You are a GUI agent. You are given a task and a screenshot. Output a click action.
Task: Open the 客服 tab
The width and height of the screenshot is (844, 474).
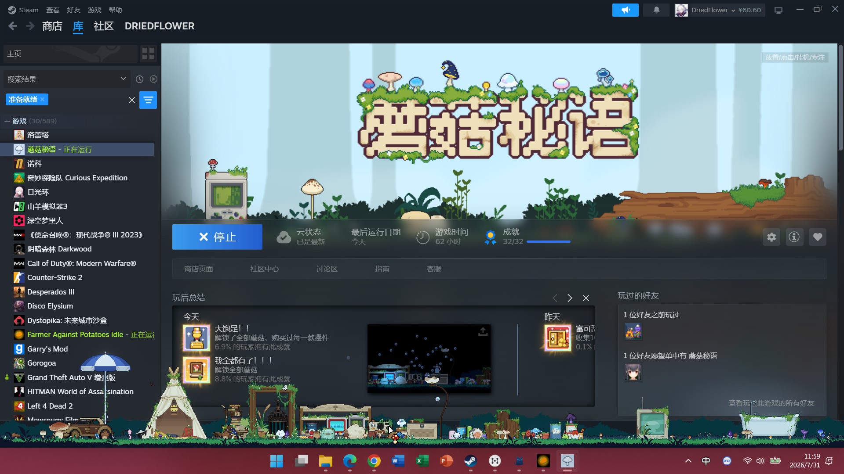tap(434, 269)
